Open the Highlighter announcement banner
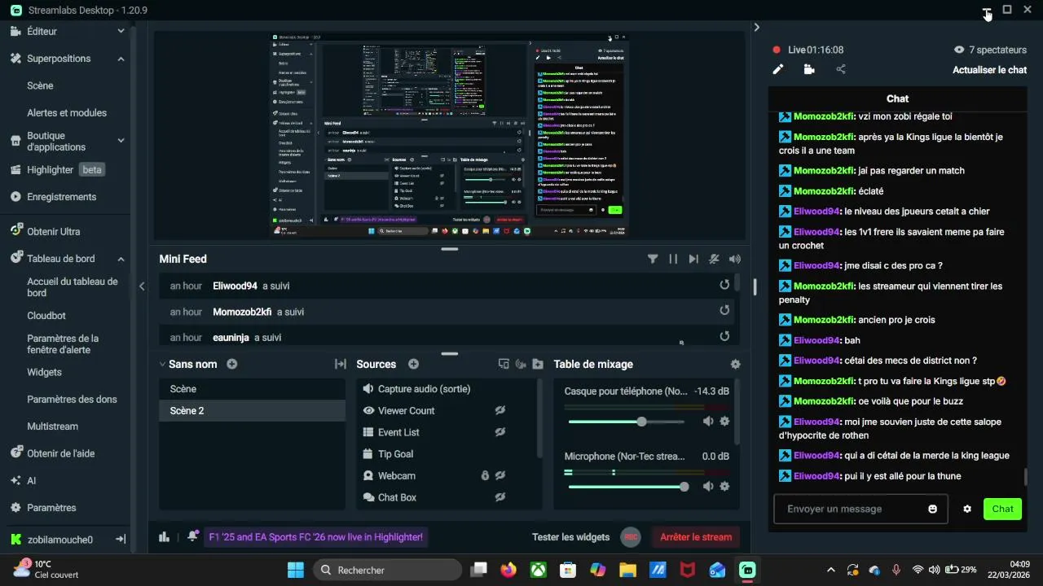The width and height of the screenshot is (1043, 586). click(x=315, y=536)
